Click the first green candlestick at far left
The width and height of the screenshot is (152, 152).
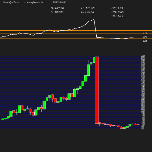[x=3, y=119]
